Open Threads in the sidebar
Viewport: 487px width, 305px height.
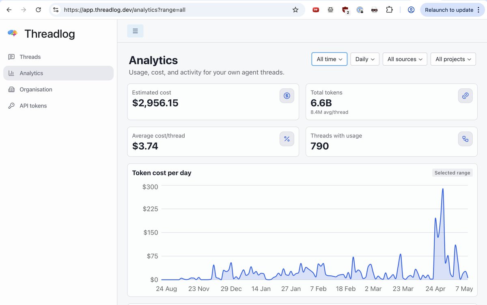tap(58, 57)
